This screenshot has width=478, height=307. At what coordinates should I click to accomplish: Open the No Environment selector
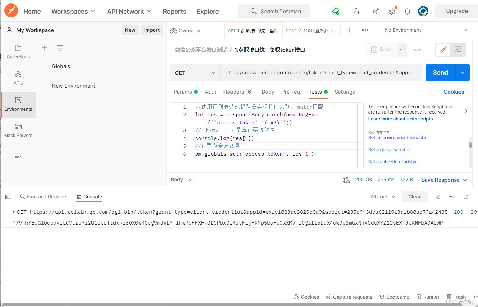click(x=426, y=30)
